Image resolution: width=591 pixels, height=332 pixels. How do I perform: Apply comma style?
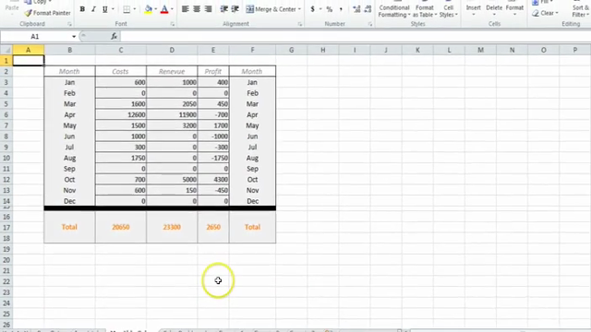[x=341, y=9]
